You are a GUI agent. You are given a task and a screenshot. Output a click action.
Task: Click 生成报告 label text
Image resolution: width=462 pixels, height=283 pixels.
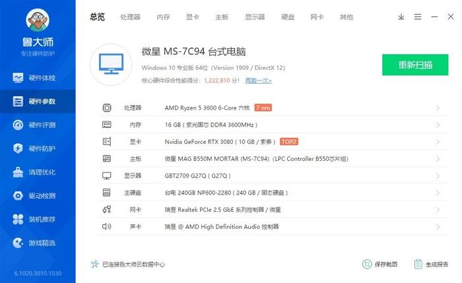pos(437,265)
